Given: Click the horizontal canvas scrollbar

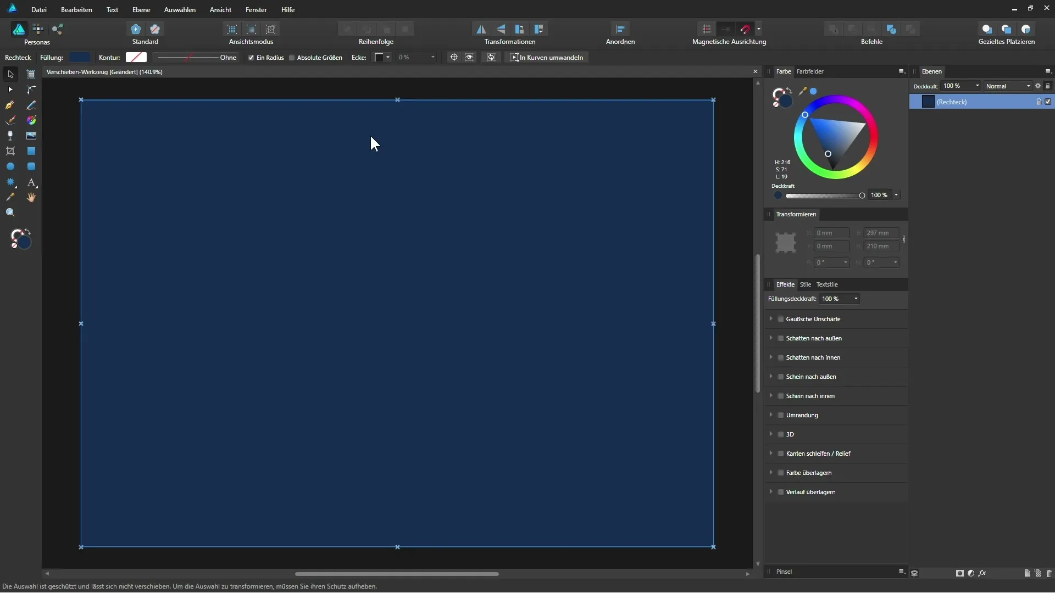Looking at the screenshot, I should (x=397, y=574).
